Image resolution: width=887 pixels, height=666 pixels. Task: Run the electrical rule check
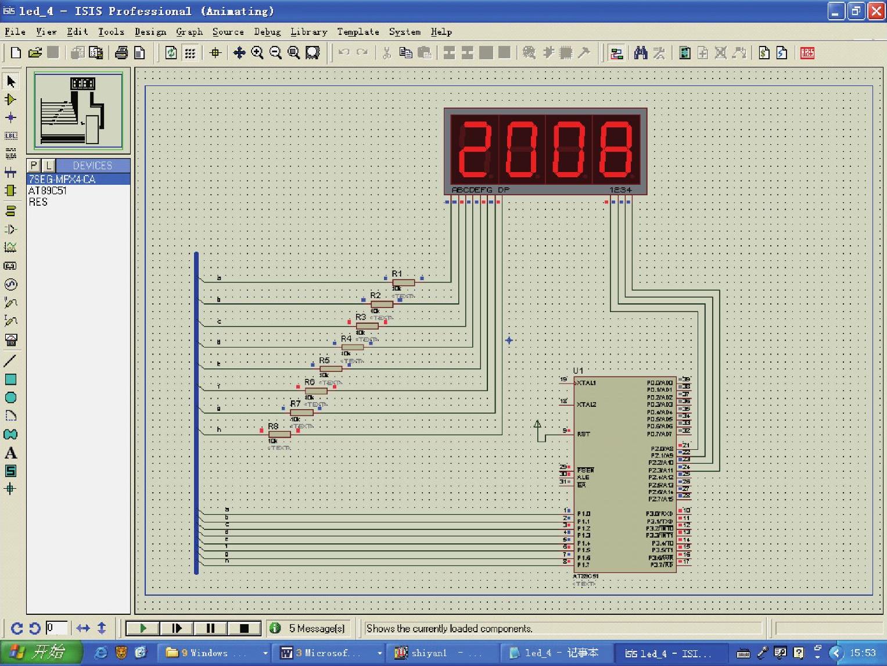tap(782, 53)
